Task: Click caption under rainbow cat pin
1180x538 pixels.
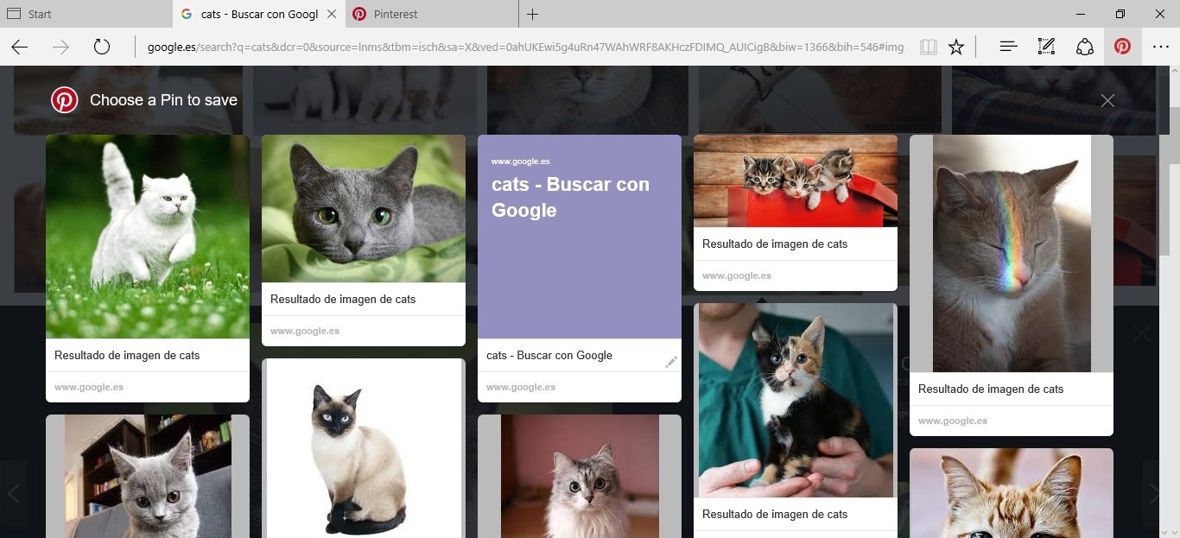Action: tap(991, 389)
